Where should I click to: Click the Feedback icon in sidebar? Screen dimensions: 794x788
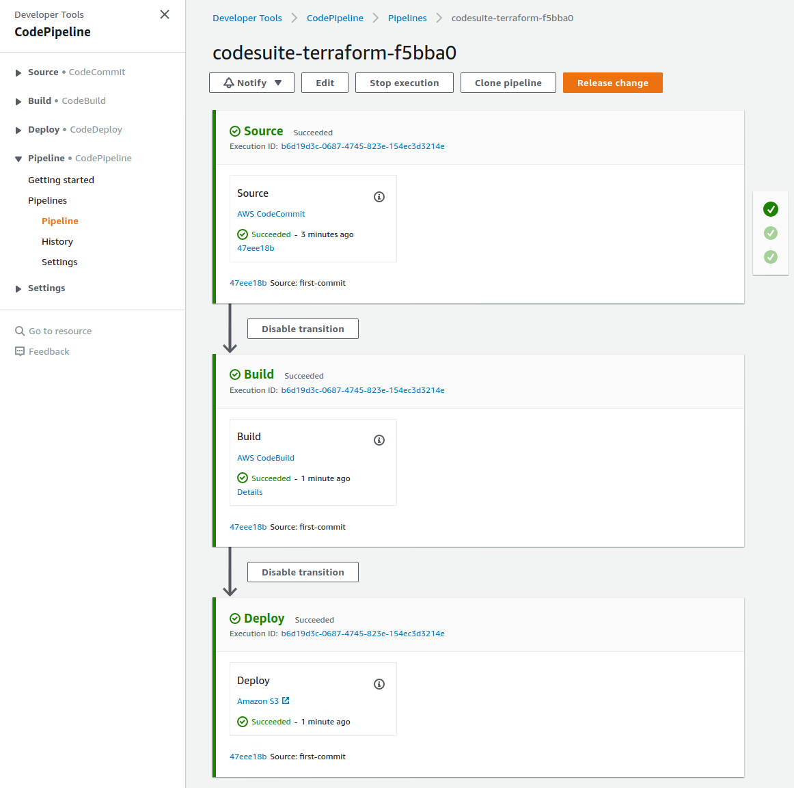click(x=20, y=351)
